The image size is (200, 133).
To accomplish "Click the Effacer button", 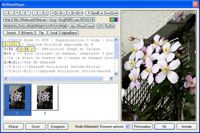I will 14,126.
